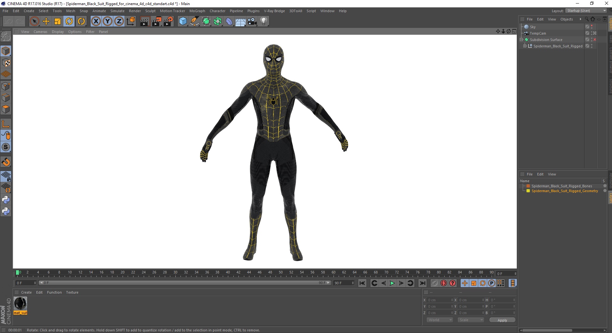612x333 pixels.
Task: Open the green Array modeling objects icon
Action: pyautogui.click(x=218, y=21)
